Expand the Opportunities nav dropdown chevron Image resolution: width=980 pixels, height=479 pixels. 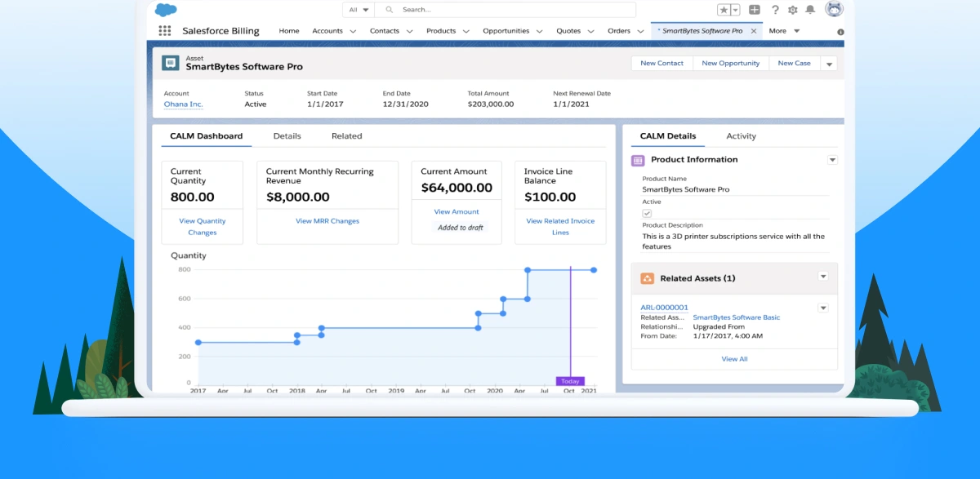pos(540,31)
